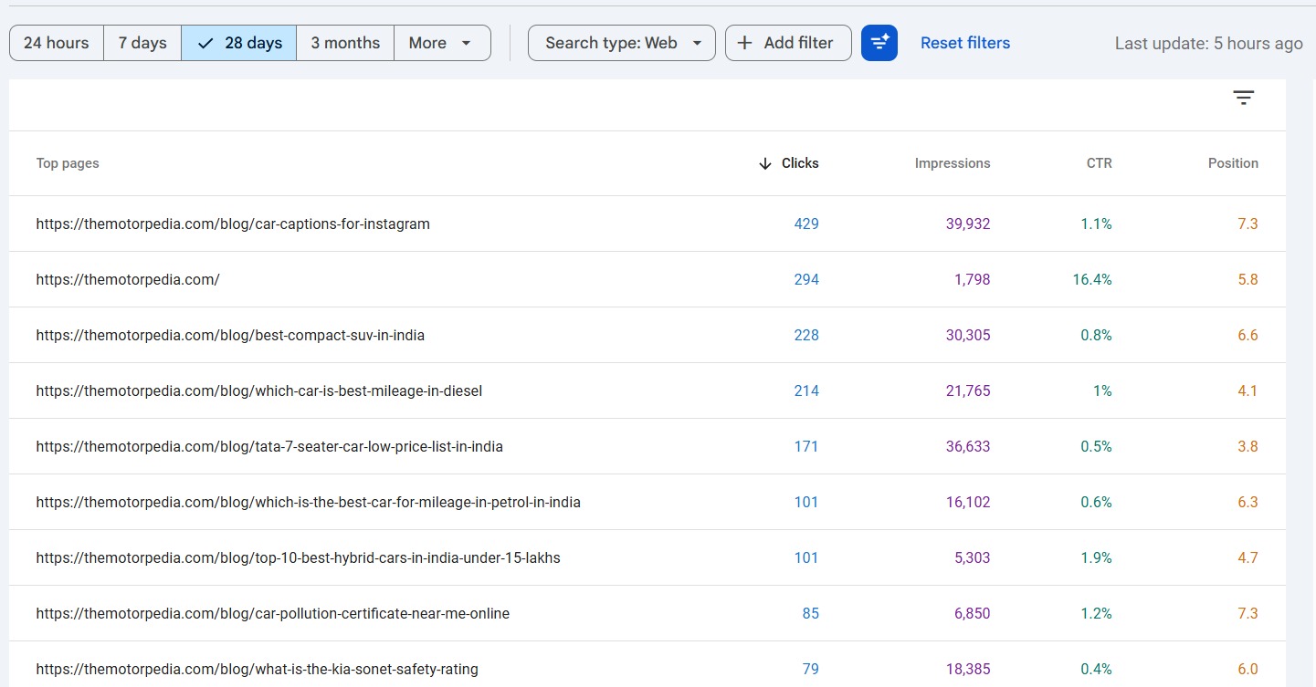Switch date range to 7 days
Viewport: 1316px width, 687px height.
pos(142,43)
